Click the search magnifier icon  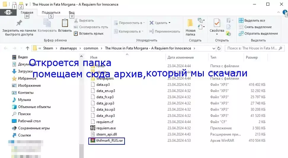click(x=280, y=49)
